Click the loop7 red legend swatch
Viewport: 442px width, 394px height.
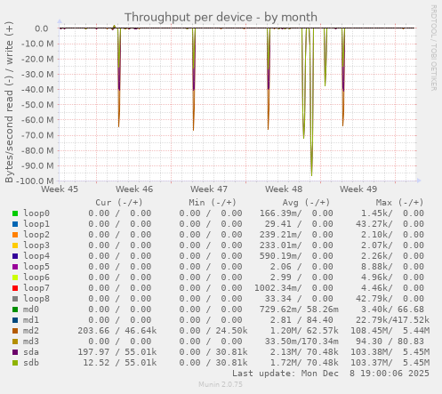[x=15, y=288]
